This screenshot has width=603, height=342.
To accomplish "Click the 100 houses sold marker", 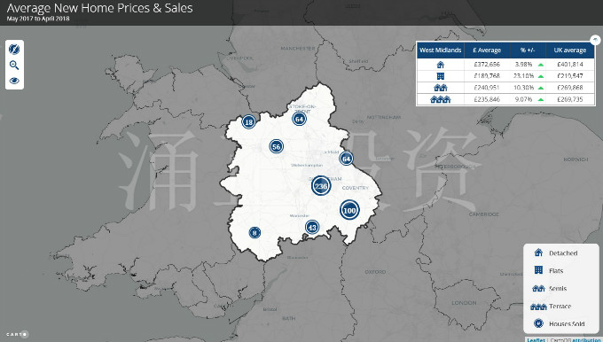I will (349, 210).
